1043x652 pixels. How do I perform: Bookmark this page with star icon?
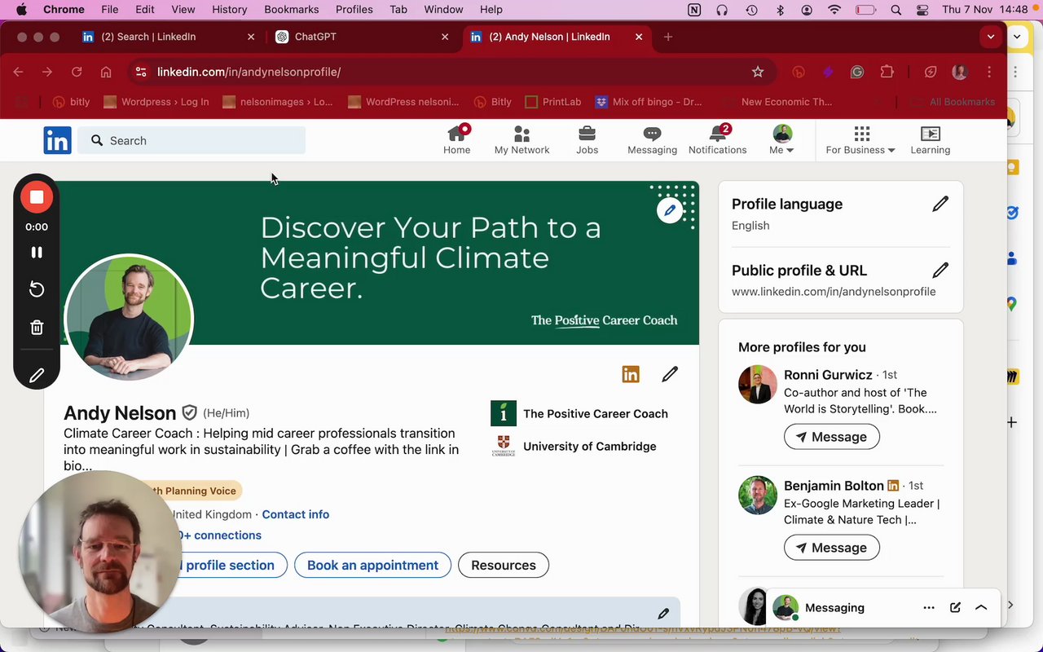758,72
